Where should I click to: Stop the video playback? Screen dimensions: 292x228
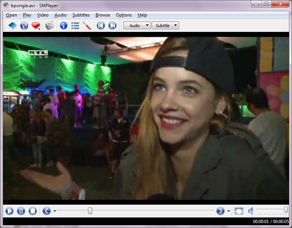coord(33,211)
